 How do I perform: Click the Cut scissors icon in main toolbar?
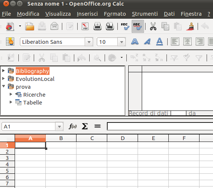[153, 26]
